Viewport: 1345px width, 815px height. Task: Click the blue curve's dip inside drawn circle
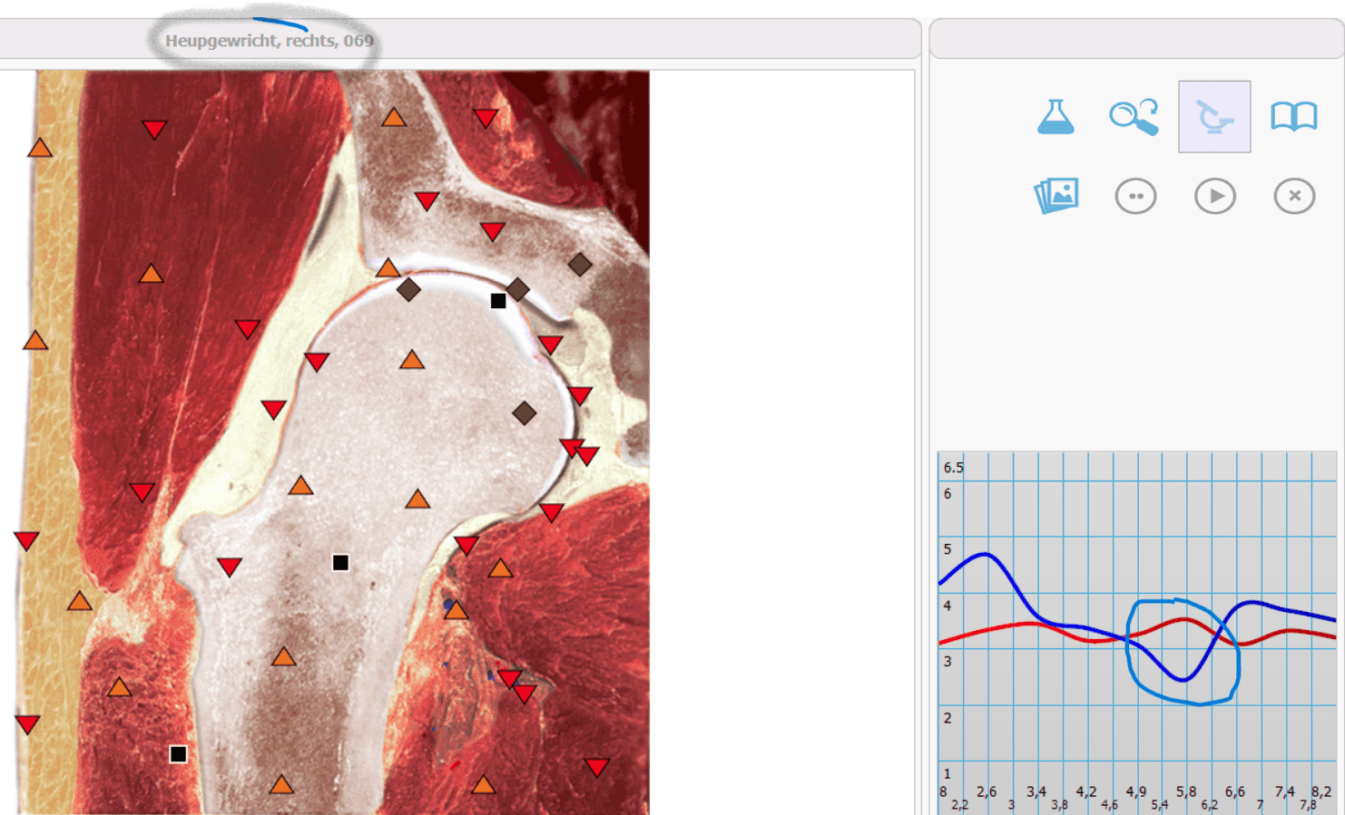(1183, 679)
